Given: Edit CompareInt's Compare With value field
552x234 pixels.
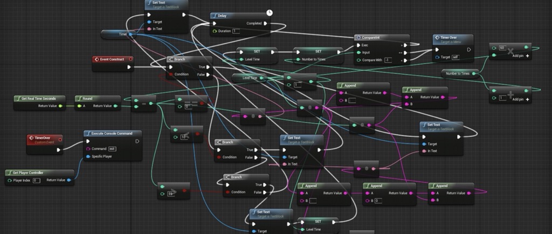Looking at the screenshot, I should [388, 60].
